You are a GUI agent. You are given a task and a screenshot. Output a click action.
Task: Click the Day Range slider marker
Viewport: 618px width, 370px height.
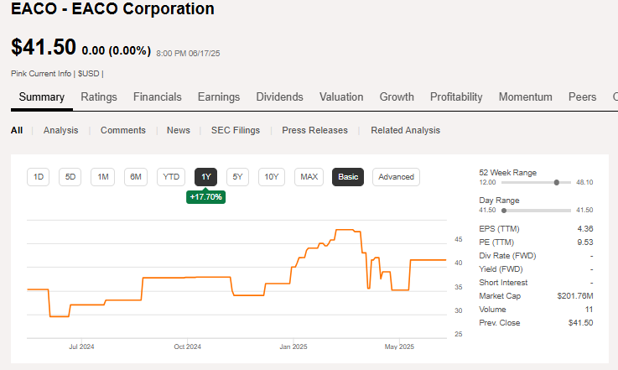pyautogui.click(x=504, y=211)
